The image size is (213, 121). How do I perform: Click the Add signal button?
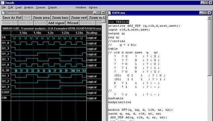56,23
